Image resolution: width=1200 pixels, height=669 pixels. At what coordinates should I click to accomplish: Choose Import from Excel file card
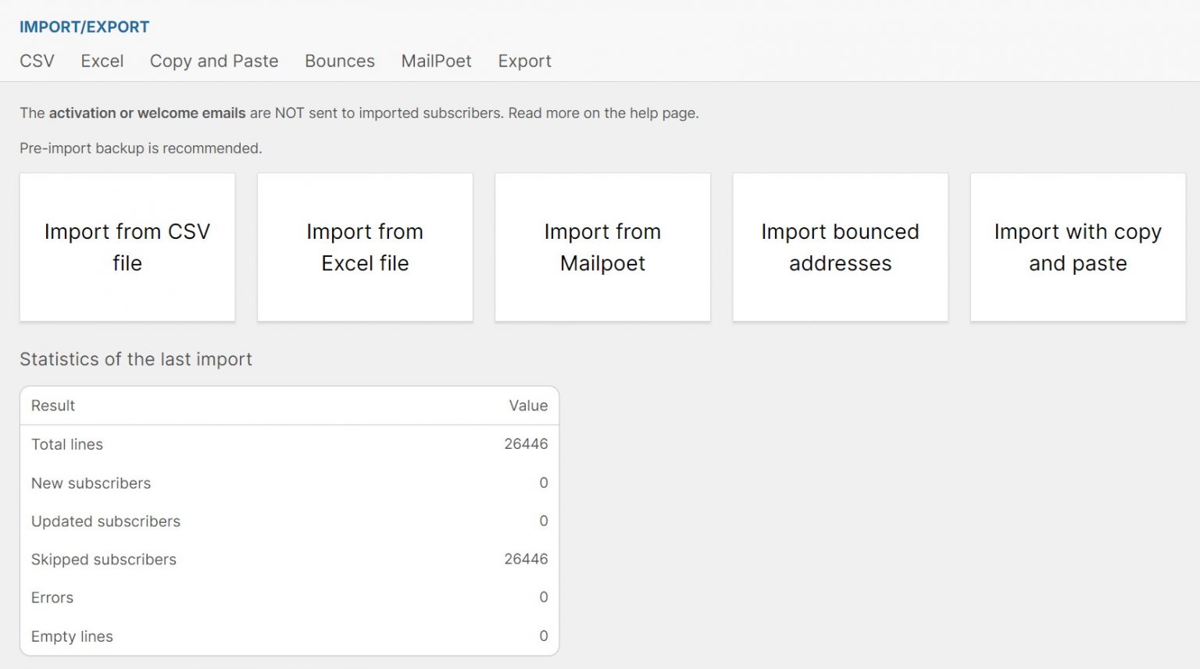pyautogui.click(x=365, y=247)
